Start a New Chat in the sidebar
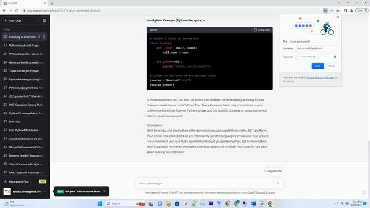Viewport: 370px width, 208px height. coord(20,21)
